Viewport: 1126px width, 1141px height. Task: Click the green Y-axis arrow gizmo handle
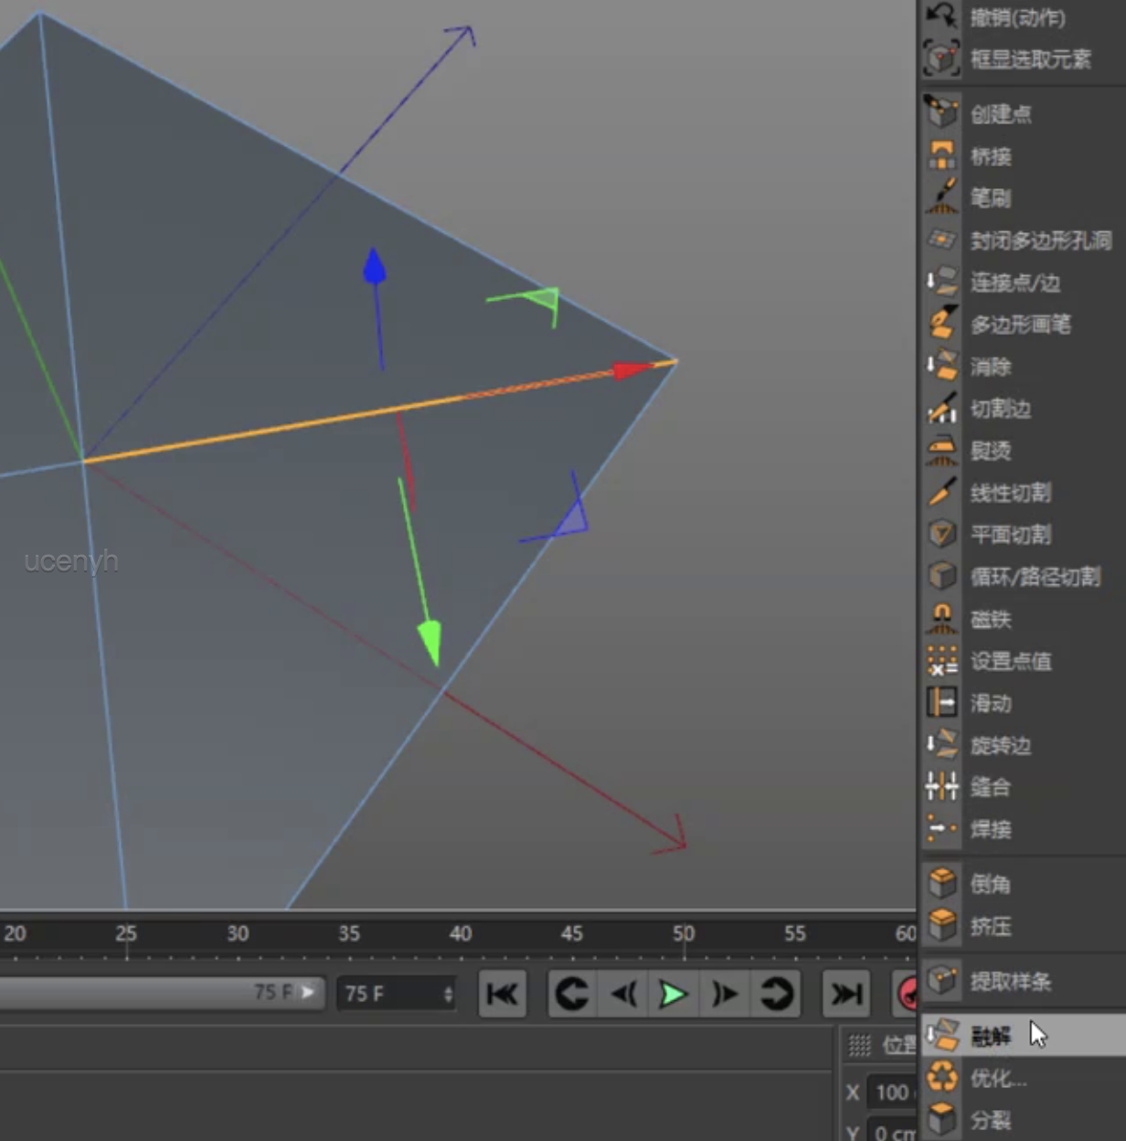[x=430, y=643]
